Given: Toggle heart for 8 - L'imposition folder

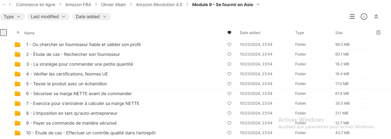Looking at the screenshot, I should tap(229, 113).
